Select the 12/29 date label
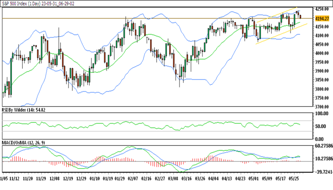 point(81,179)
